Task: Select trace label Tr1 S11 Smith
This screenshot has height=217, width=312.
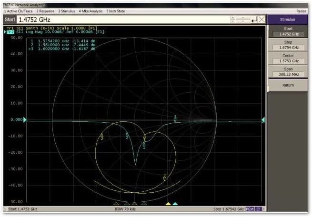Action: click(52, 28)
